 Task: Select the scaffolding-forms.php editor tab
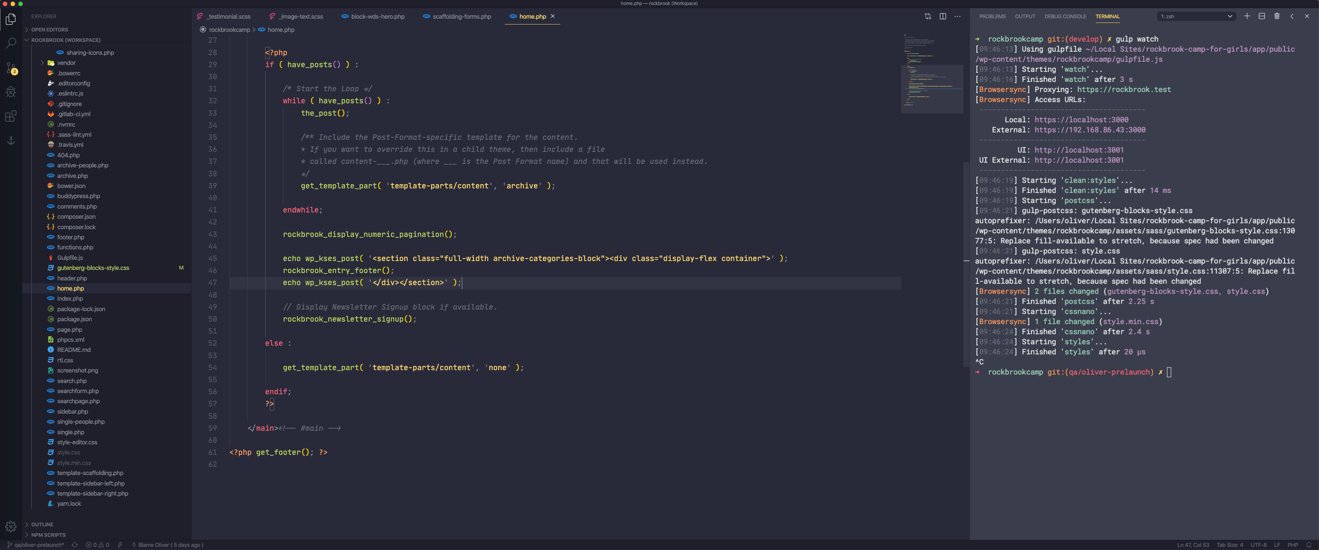[461, 16]
